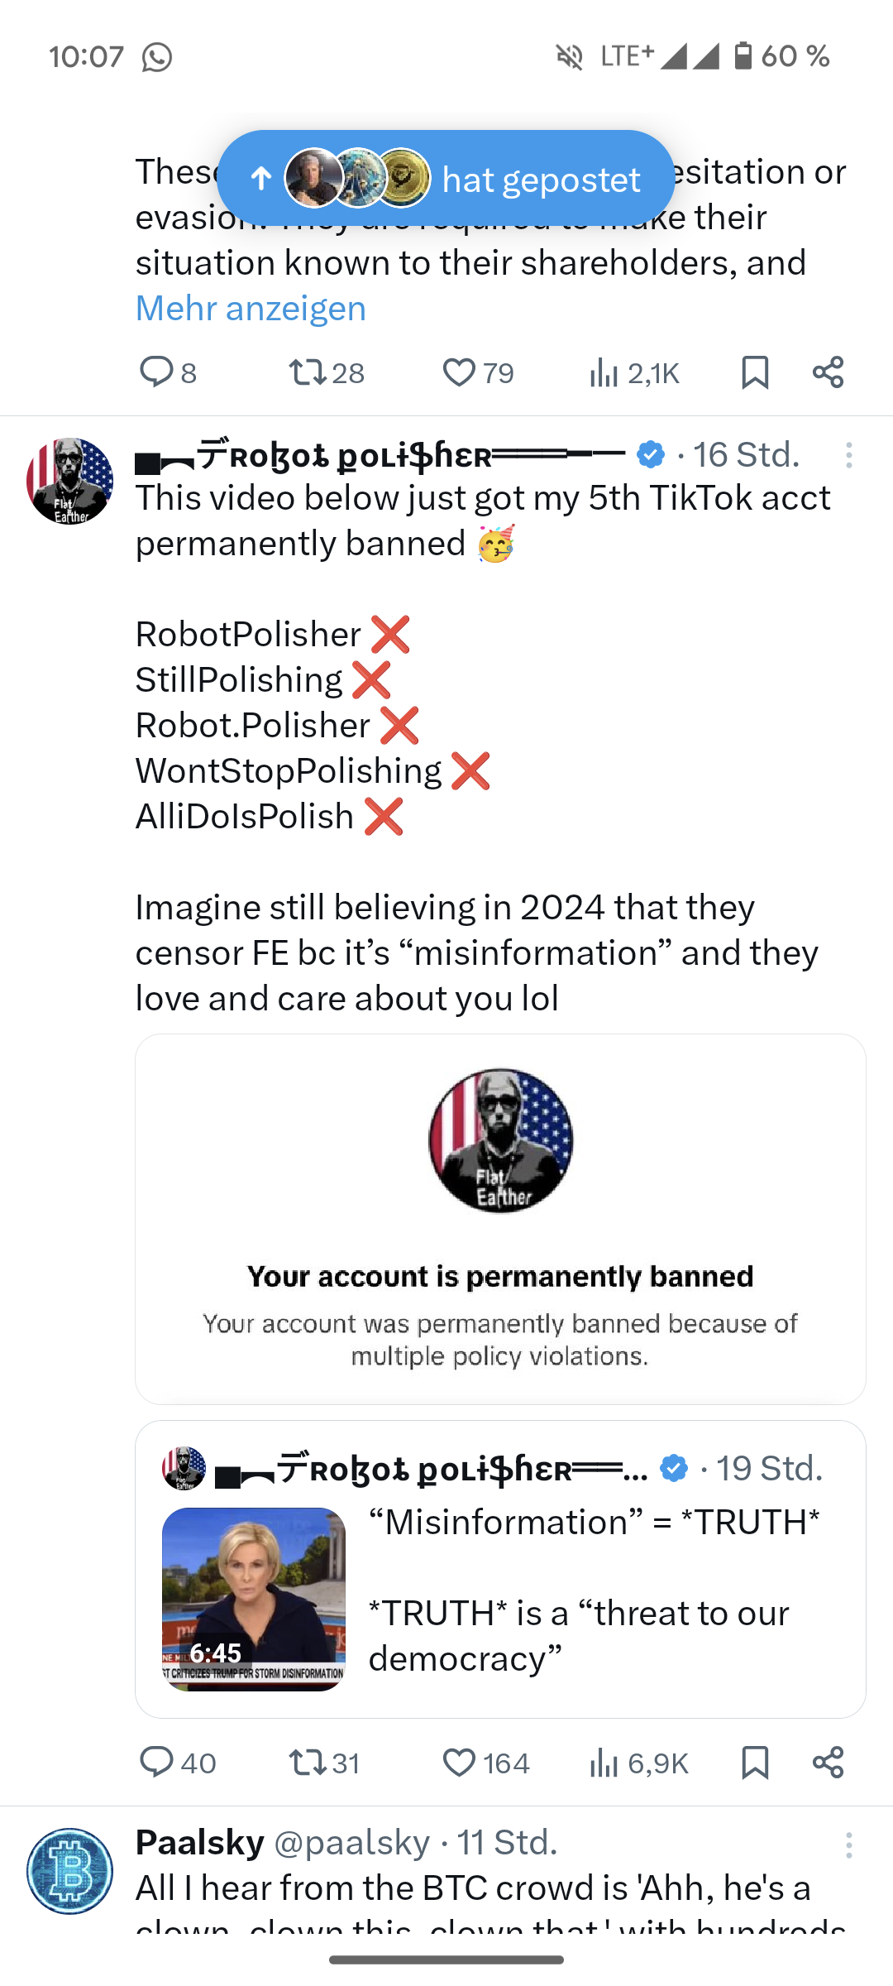Share the Robot Polisher banned post

click(x=828, y=1763)
